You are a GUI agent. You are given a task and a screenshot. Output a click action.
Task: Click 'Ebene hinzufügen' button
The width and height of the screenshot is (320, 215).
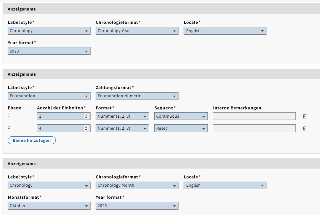coord(32,140)
